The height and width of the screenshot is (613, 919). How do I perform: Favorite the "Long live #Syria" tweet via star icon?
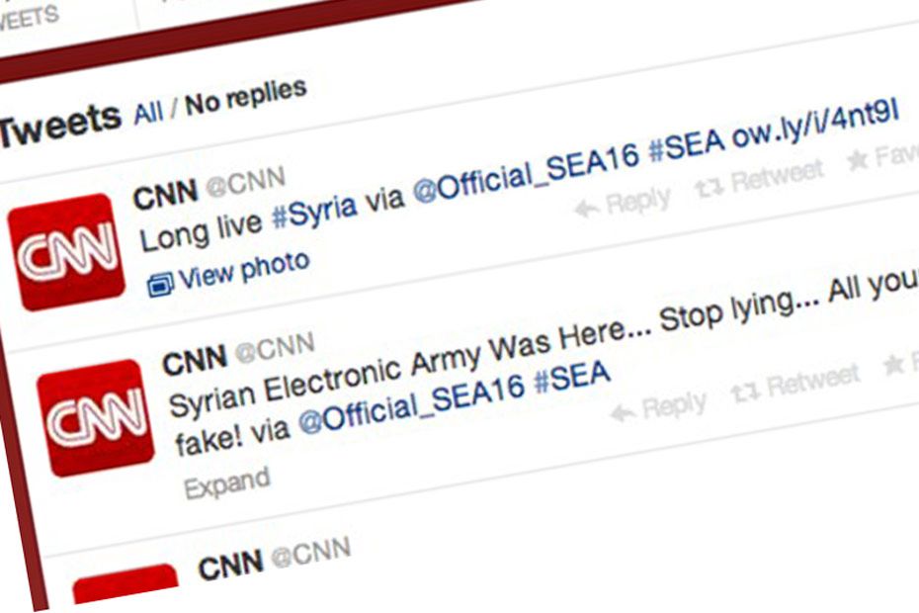pos(857,159)
